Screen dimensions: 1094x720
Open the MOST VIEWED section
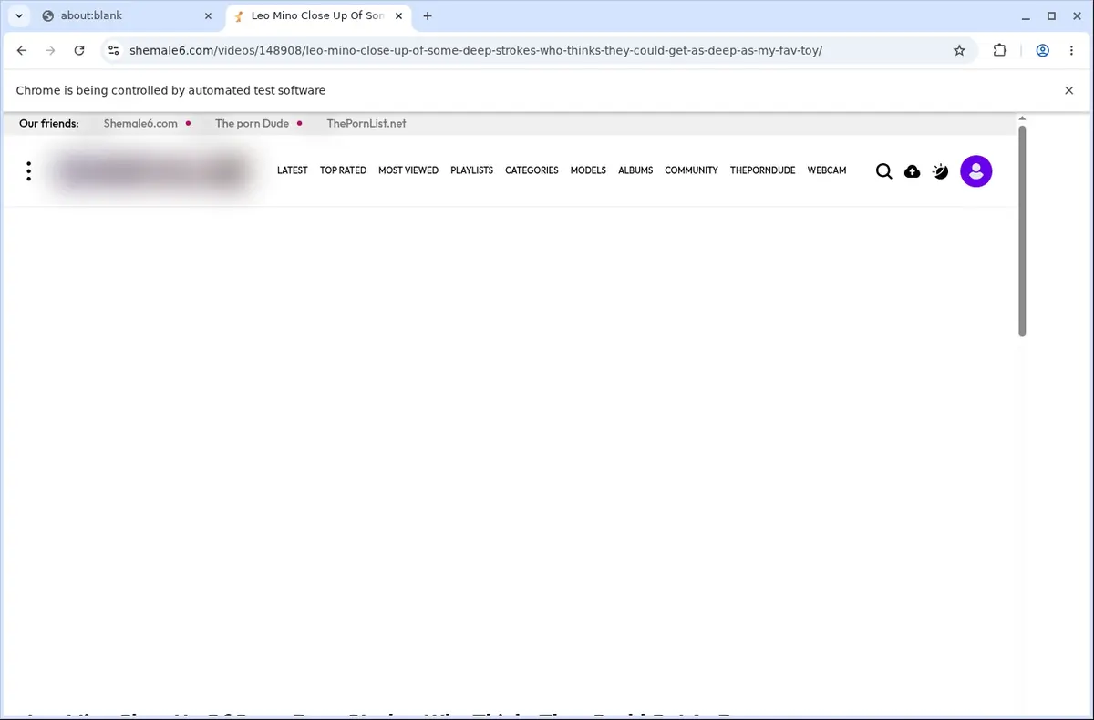[x=408, y=170]
